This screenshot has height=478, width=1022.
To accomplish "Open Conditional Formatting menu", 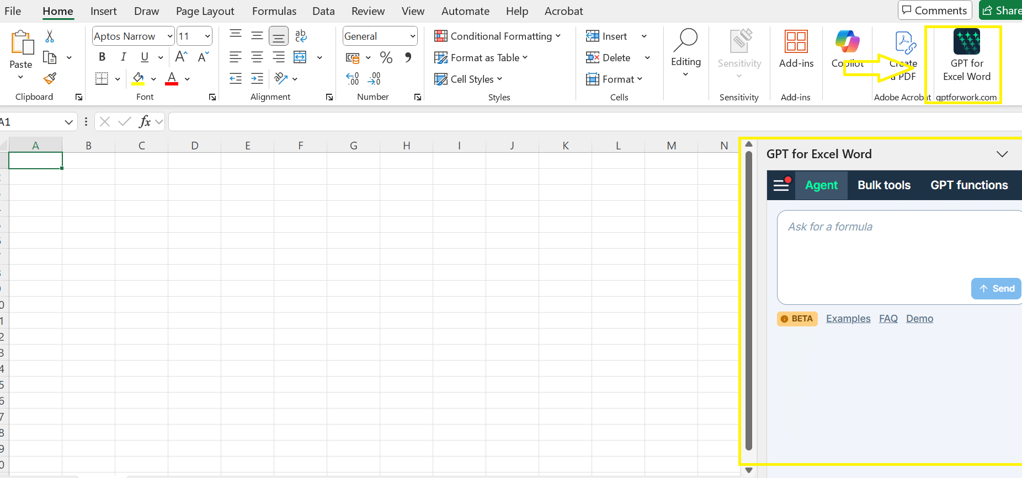I will 498,36.
